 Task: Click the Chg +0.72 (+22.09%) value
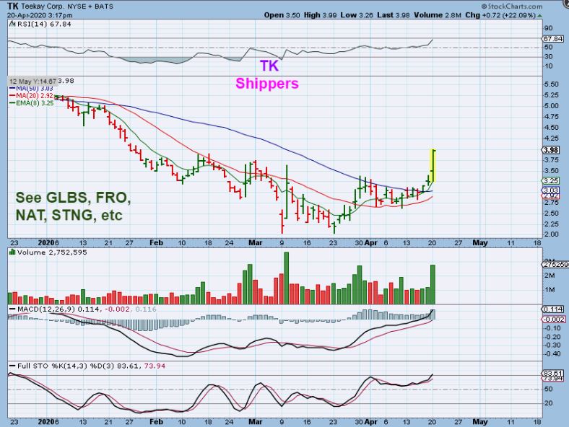[x=500, y=15]
